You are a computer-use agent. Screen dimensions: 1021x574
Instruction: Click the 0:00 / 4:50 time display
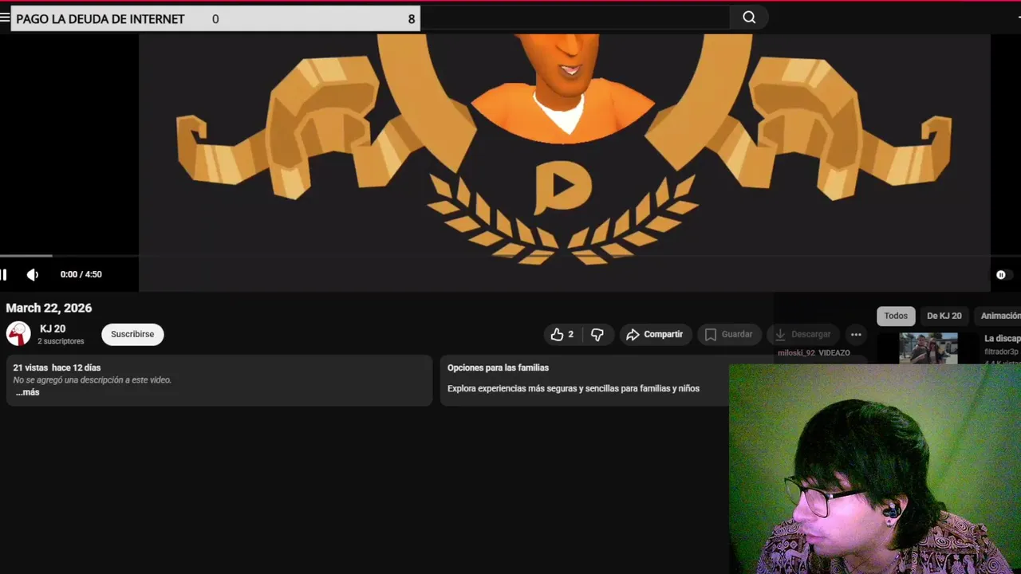pyautogui.click(x=81, y=274)
